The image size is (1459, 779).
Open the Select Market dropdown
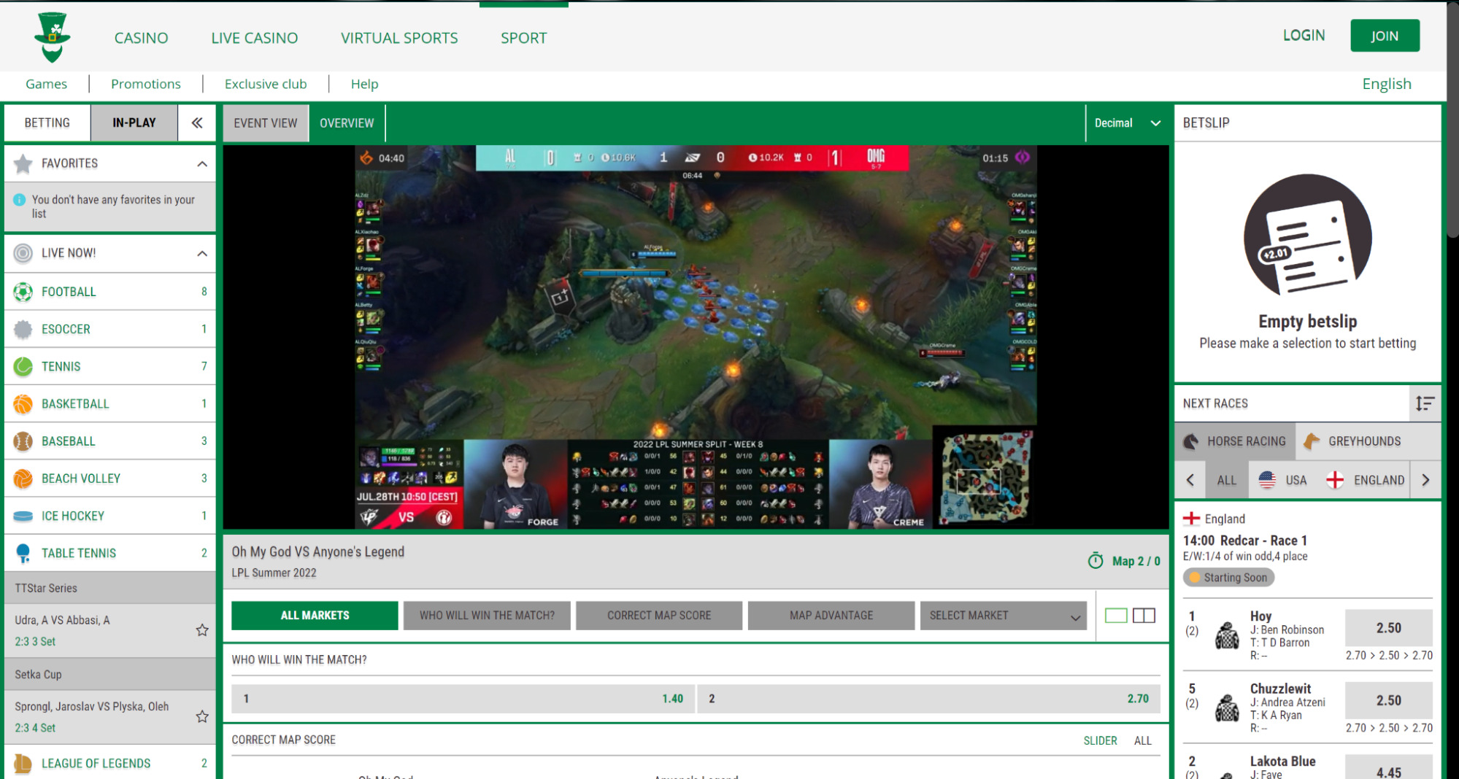[1004, 616]
